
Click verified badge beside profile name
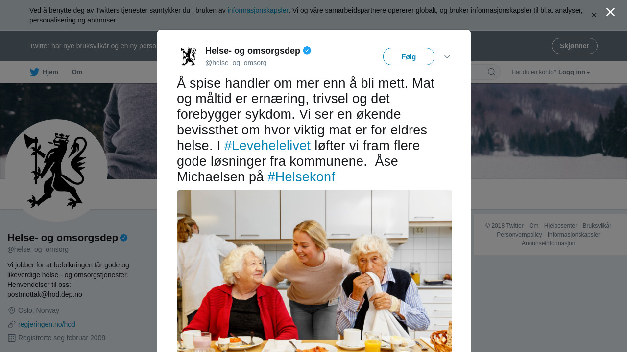(x=124, y=238)
